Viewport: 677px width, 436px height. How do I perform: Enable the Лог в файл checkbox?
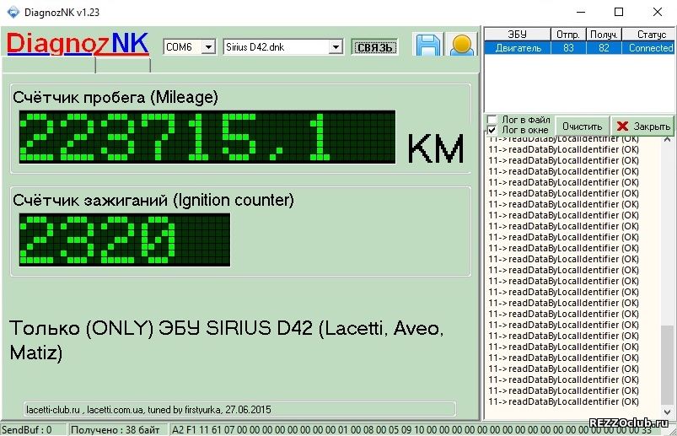click(x=492, y=120)
